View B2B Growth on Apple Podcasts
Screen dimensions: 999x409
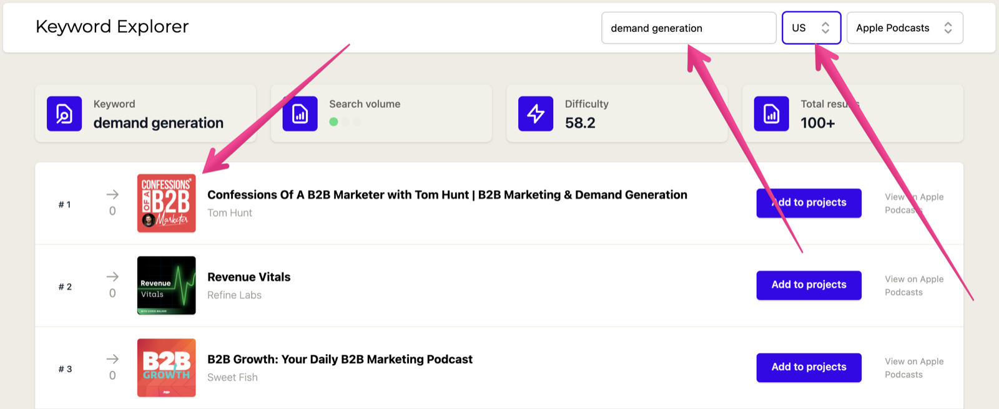(914, 368)
